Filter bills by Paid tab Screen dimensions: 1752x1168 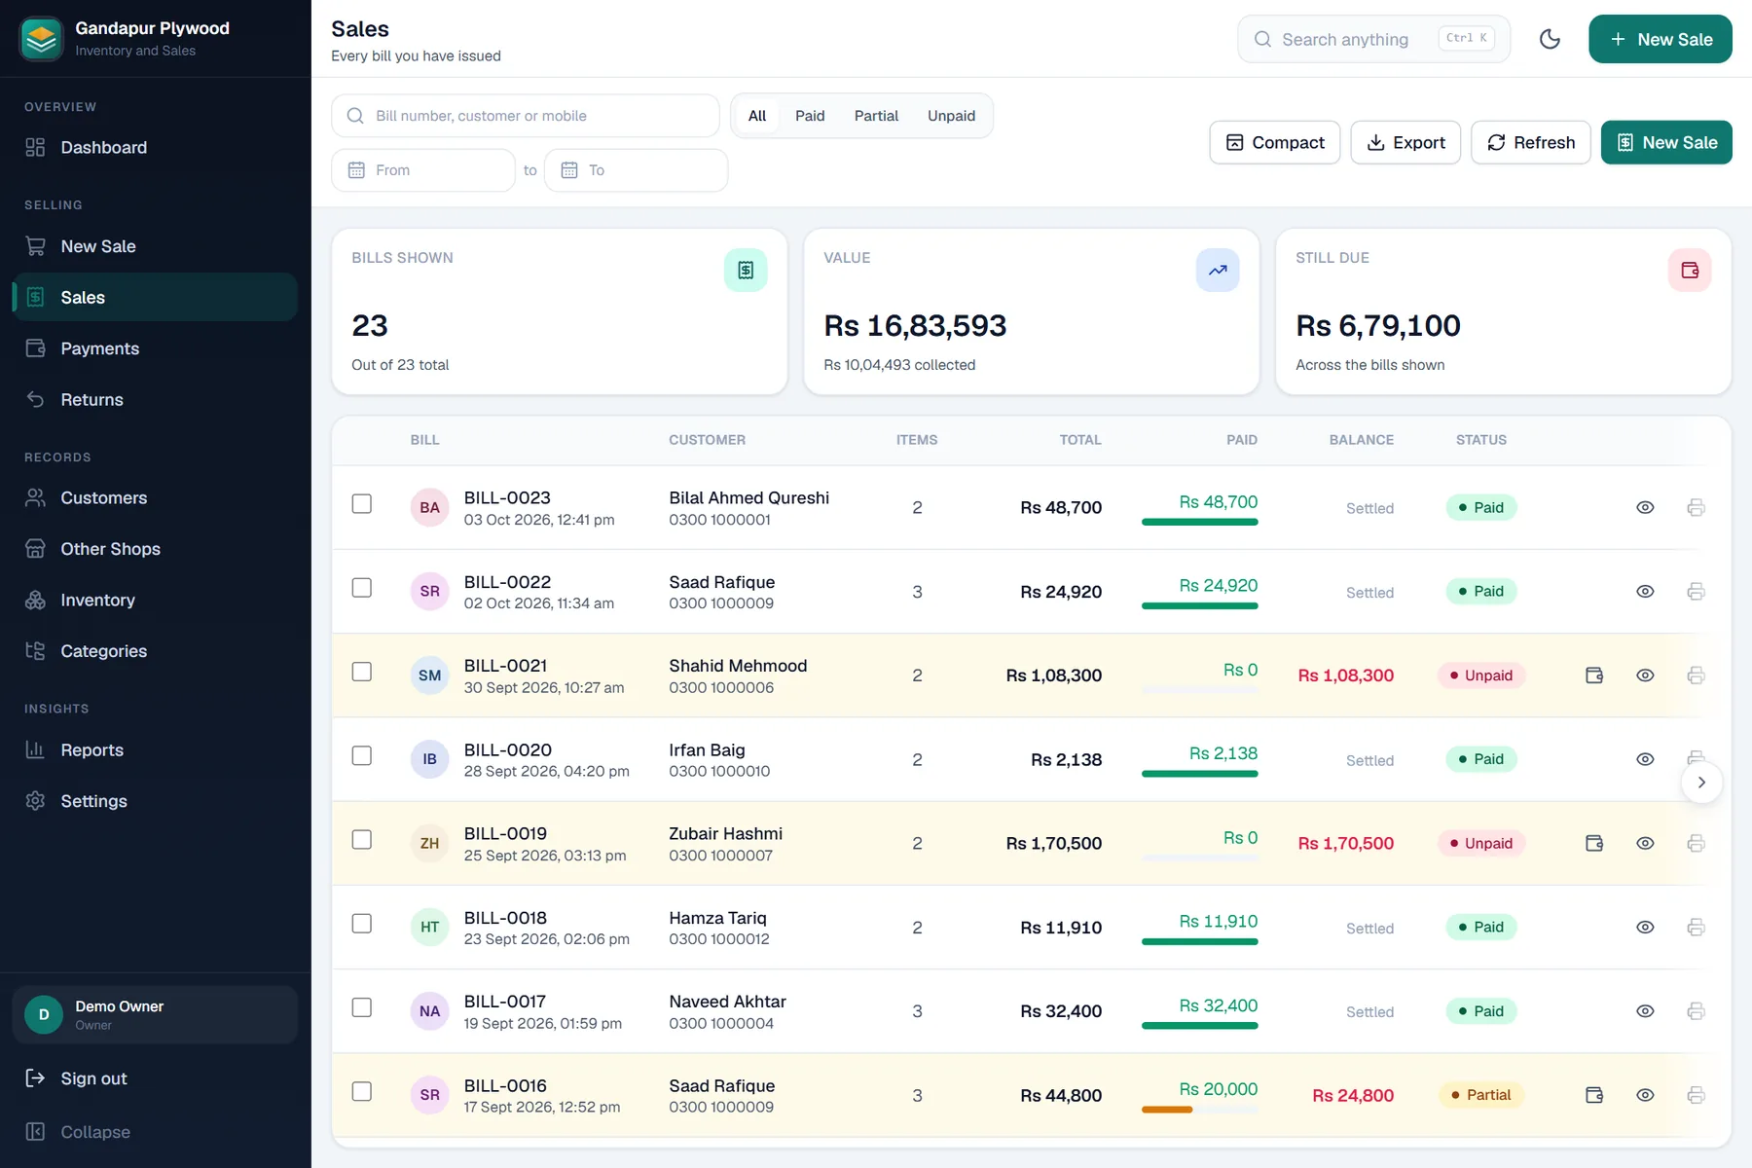(x=810, y=116)
